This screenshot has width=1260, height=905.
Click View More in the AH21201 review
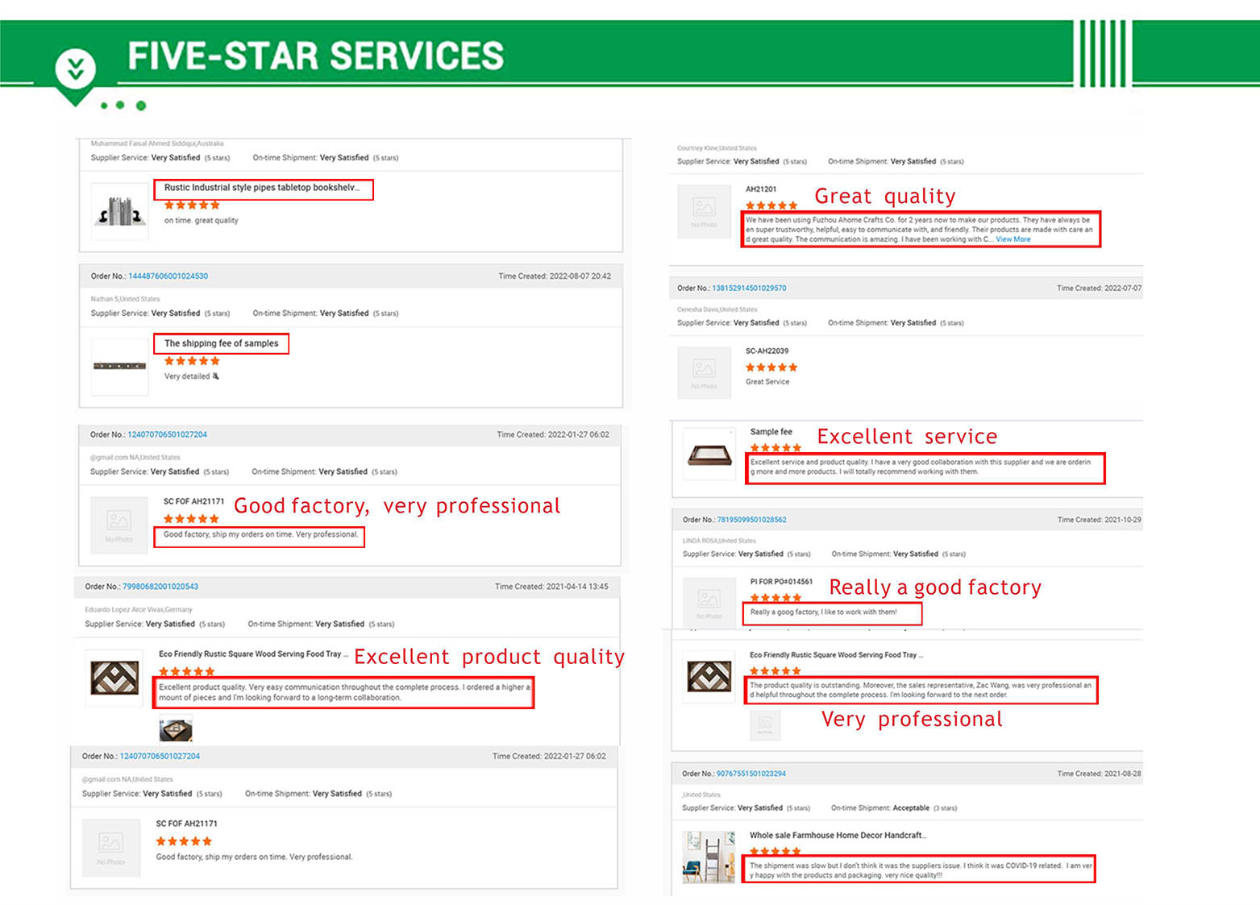pyautogui.click(x=1013, y=239)
